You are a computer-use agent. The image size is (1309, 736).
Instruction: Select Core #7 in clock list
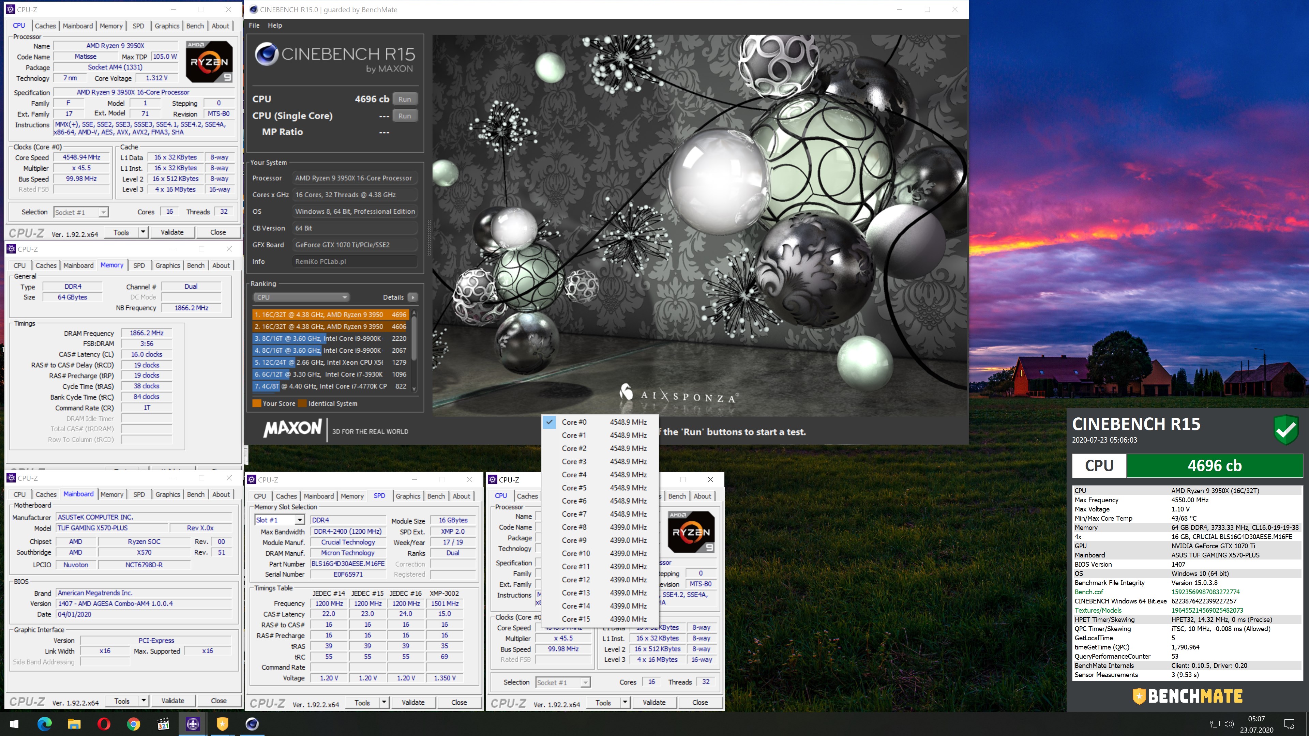(x=601, y=514)
